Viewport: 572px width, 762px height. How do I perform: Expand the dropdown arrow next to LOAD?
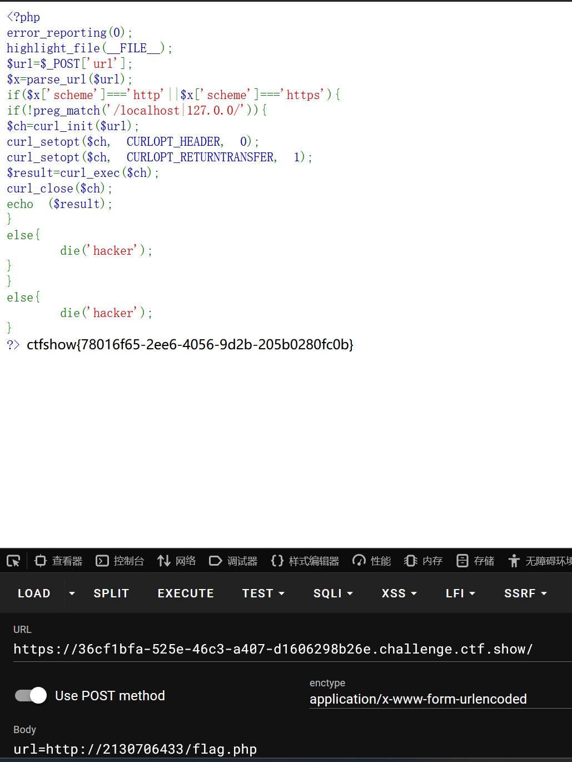(x=72, y=593)
